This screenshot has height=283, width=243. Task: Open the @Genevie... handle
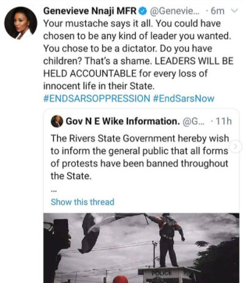coord(175,11)
